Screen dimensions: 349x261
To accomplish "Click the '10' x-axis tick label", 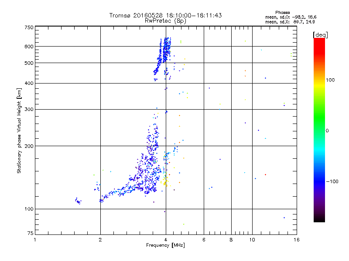I will click(252, 240).
